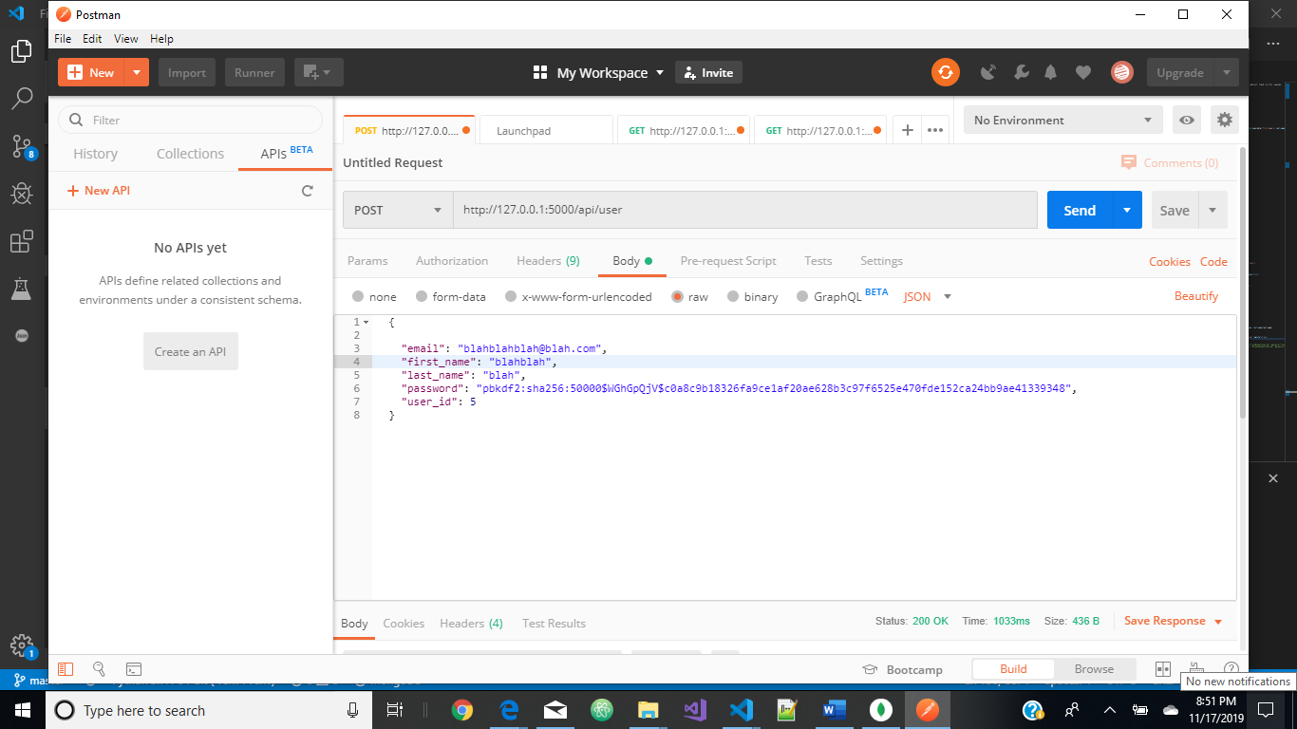Image resolution: width=1297 pixels, height=729 pixels.
Task: Open new window icon in toolbar
Action: point(318,72)
